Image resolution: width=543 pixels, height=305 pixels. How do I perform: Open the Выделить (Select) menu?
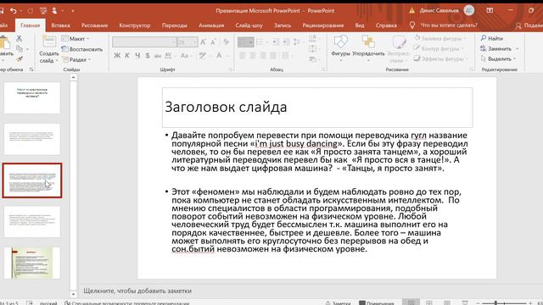(498, 59)
